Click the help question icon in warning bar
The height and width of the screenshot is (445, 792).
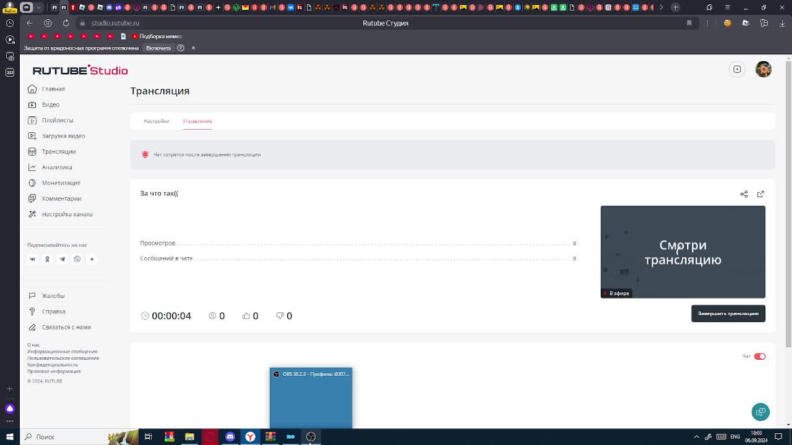(x=181, y=48)
